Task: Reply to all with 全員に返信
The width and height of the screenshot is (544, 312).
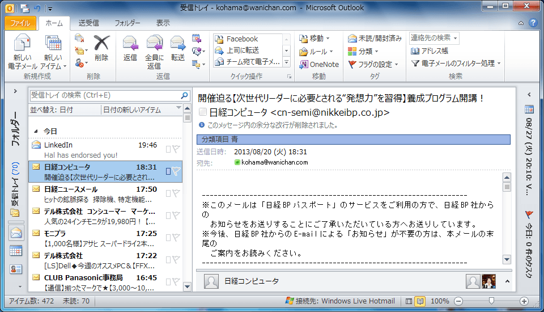Action: tap(154, 52)
